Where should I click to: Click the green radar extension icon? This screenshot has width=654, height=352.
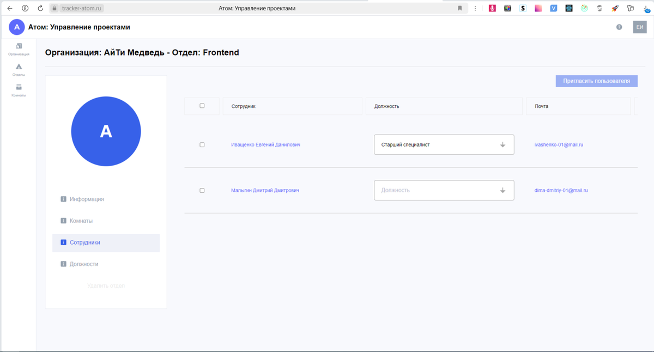coord(584,8)
